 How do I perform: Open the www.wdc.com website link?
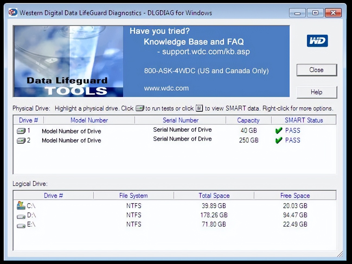tap(167, 88)
